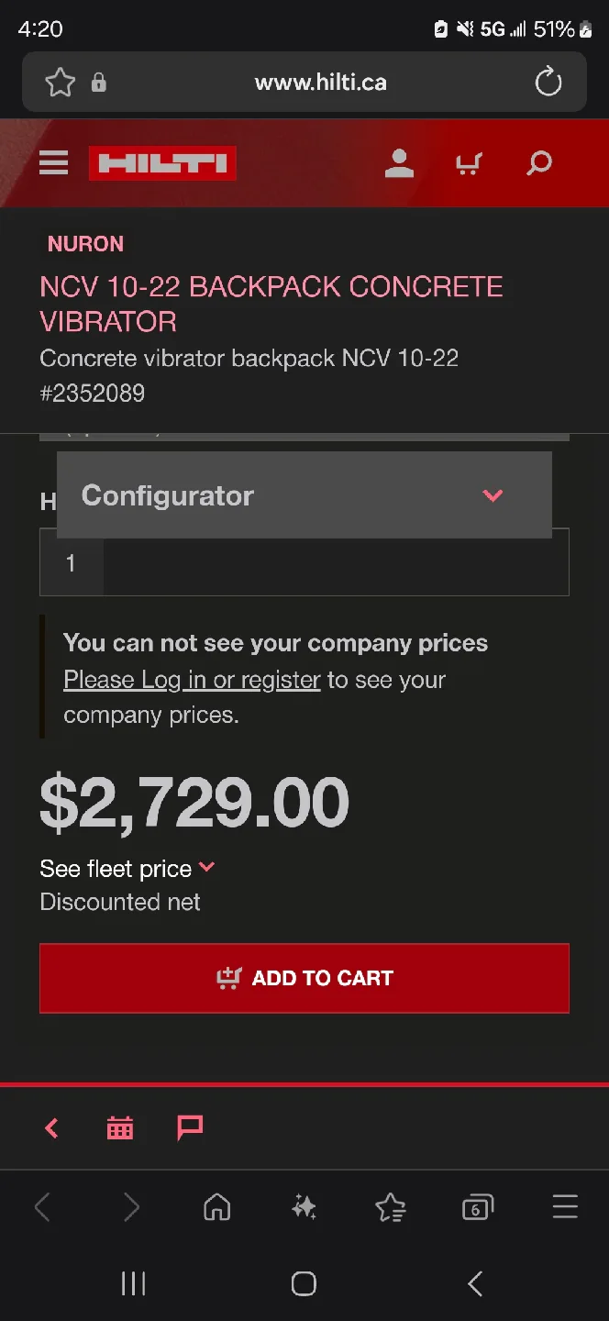Open browser bookmarks star list icon
Image resolution: width=609 pixels, height=1321 pixels.
click(x=391, y=1207)
